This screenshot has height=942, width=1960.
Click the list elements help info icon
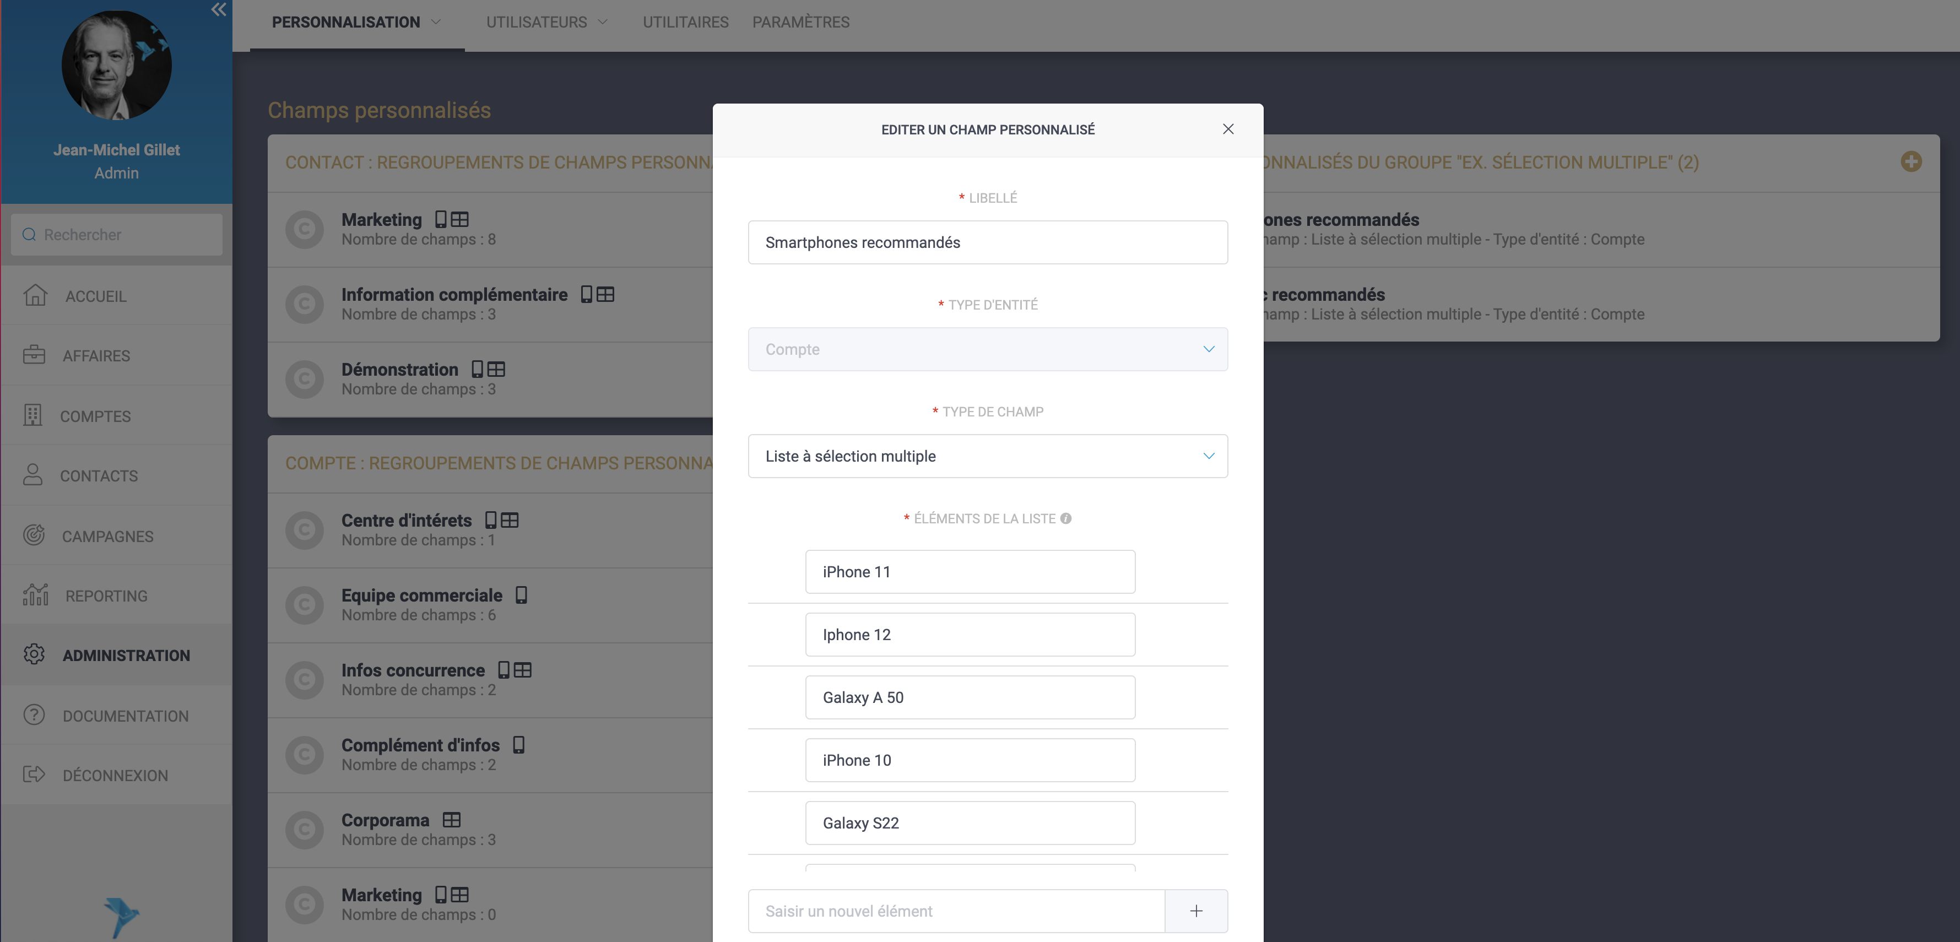[x=1066, y=518]
